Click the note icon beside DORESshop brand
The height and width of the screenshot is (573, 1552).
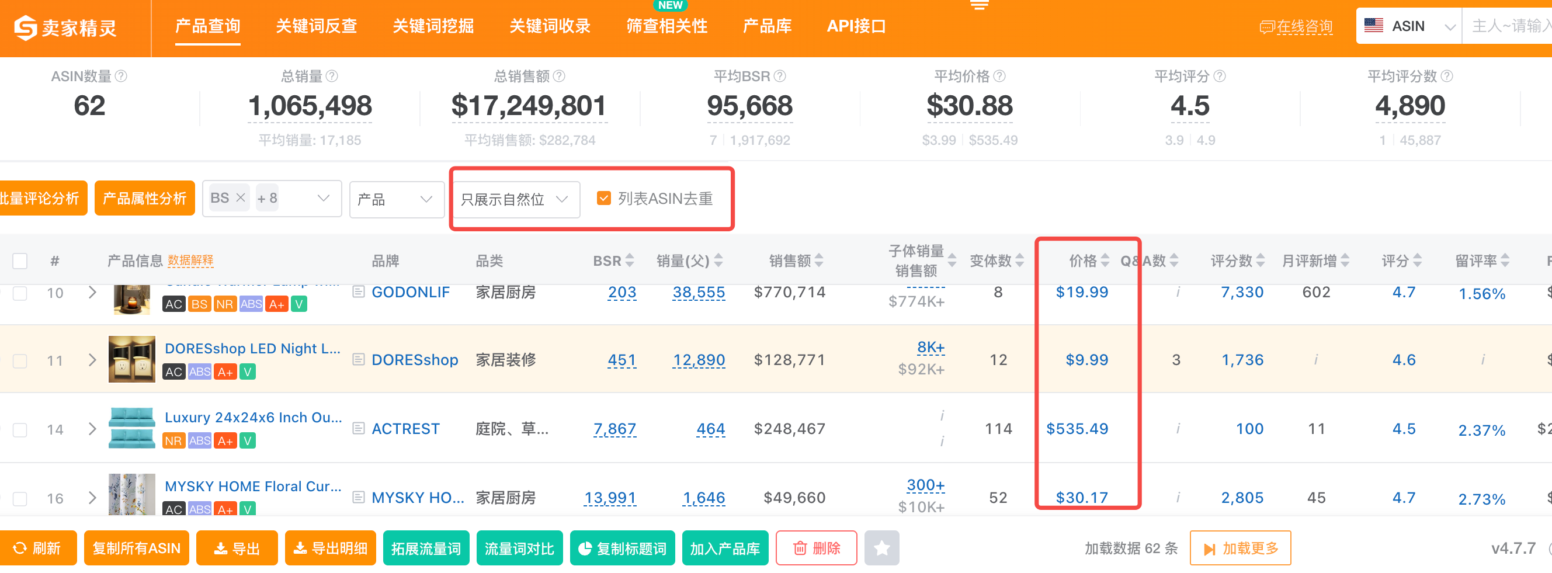(x=359, y=360)
